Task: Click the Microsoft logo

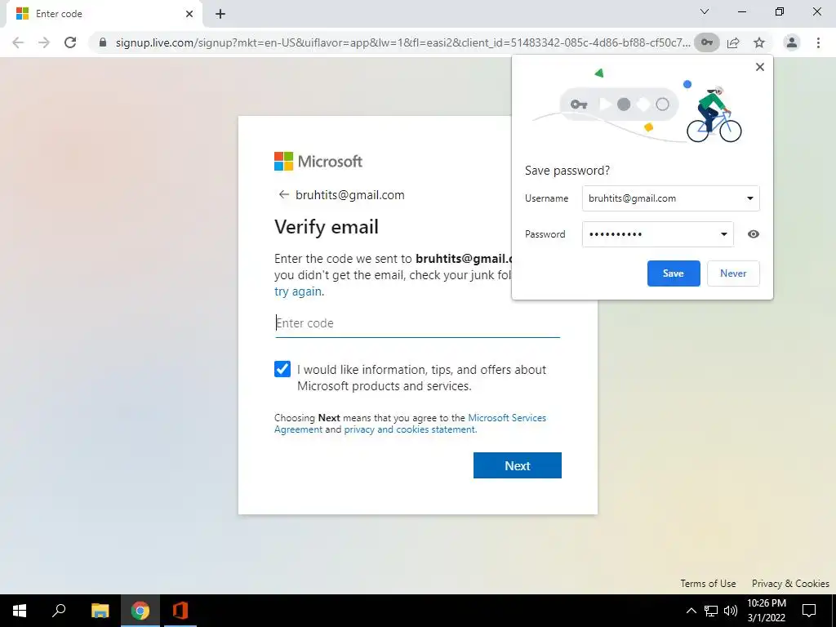Action: (318, 161)
